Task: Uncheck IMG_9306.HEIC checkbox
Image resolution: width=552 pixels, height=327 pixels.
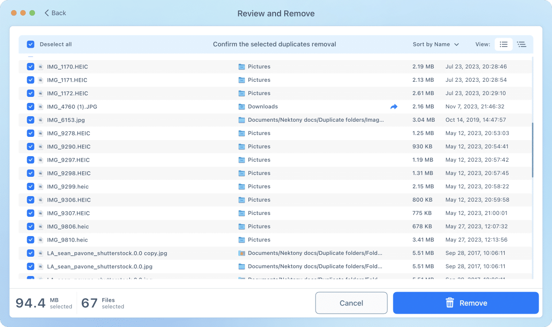Action: (31, 200)
